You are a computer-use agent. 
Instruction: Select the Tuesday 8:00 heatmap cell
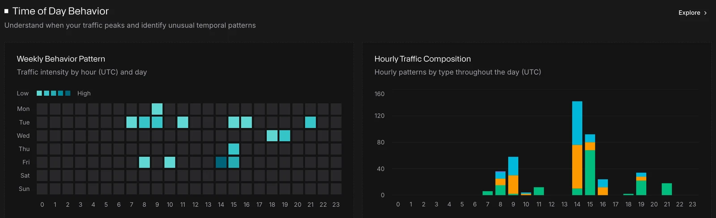(x=144, y=122)
